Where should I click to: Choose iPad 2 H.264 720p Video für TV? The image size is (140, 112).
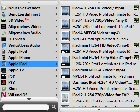(x=102, y=95)
